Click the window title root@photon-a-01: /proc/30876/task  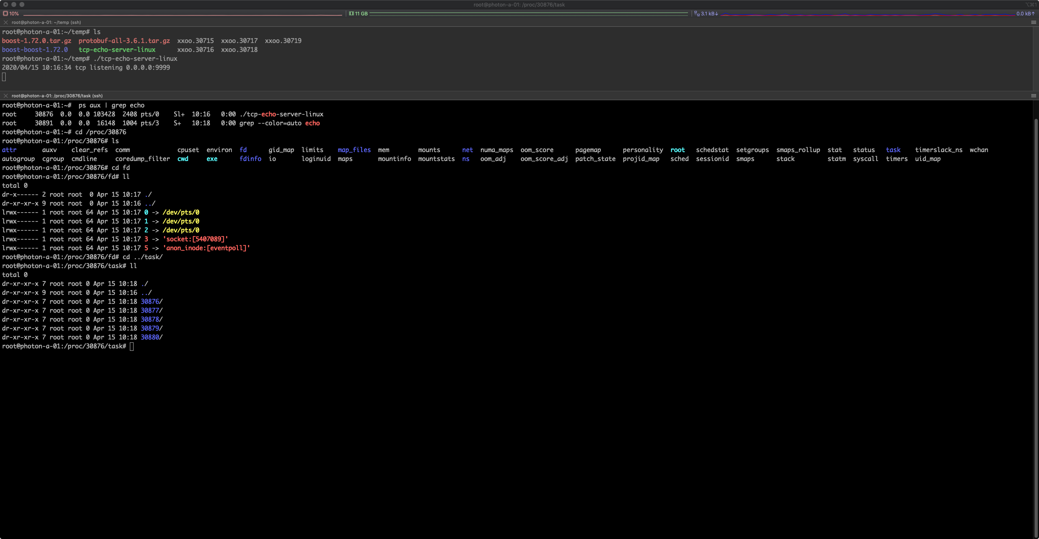coord(519,4)
